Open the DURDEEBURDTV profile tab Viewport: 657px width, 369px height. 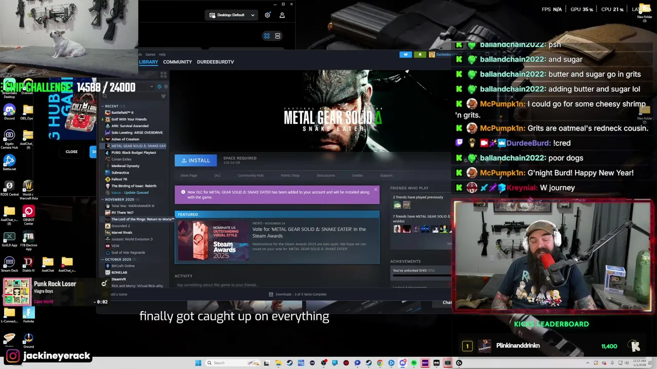tap(215, 62)
